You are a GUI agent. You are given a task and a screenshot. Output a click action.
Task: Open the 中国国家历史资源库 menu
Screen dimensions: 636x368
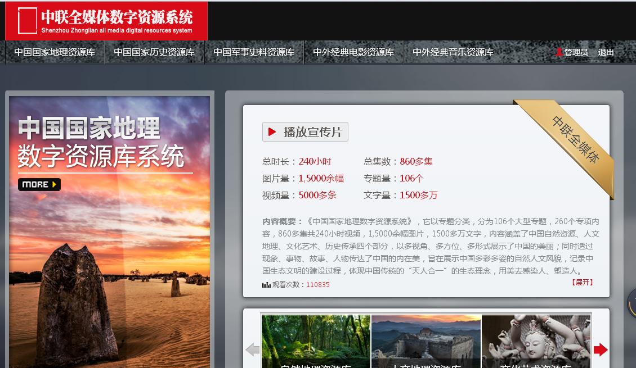point(154,52)
